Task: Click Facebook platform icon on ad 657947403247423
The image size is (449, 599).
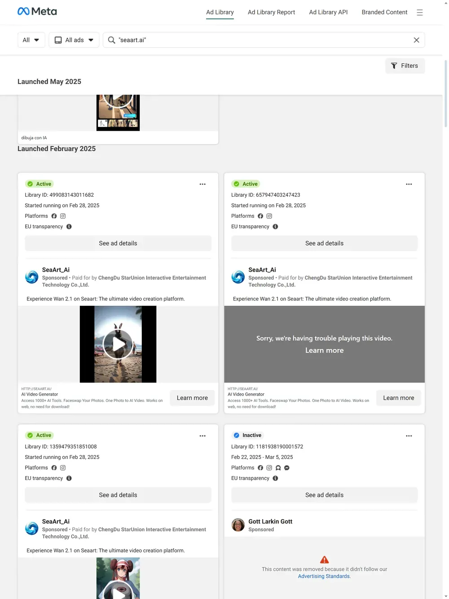Action: click(x=260, y=216)
